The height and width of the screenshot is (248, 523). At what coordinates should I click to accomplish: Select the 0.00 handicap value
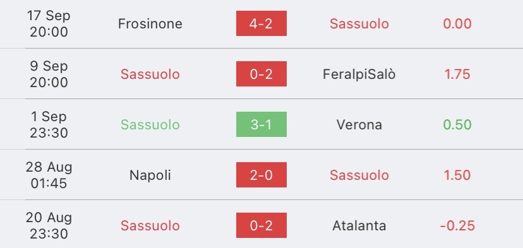click(457, 24)
